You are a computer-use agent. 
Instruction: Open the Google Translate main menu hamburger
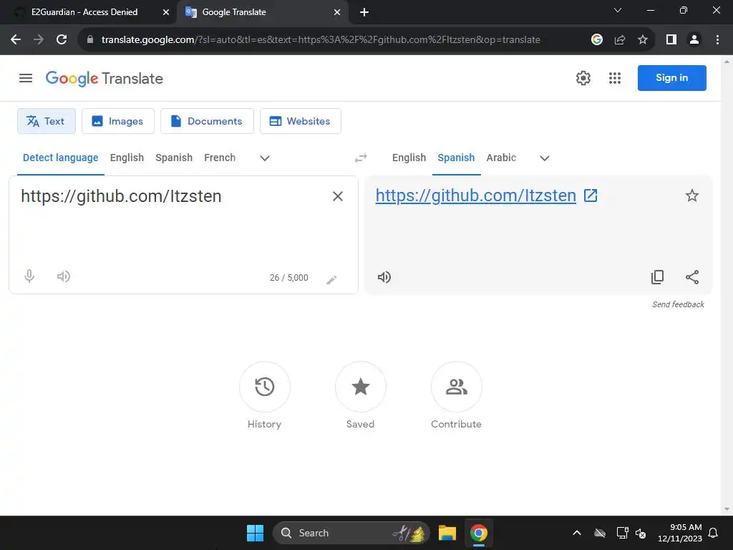pyautogui.click(x=26, y=78)
